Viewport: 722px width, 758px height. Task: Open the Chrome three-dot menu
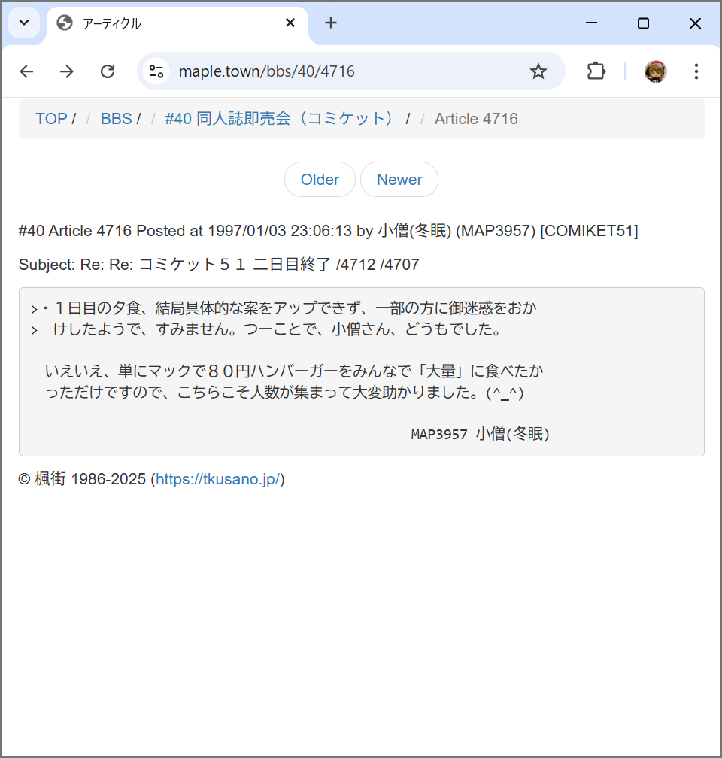(x=696, y=71)
